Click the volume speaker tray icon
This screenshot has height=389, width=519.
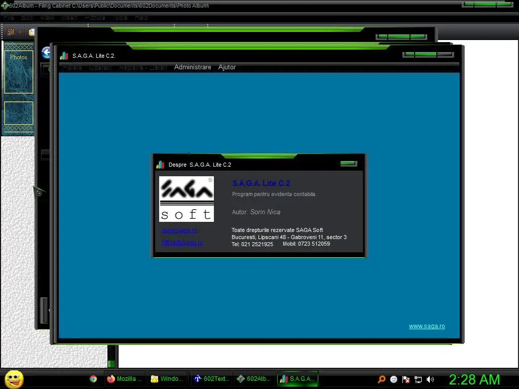pyautogui.click(x=430, y=379)
